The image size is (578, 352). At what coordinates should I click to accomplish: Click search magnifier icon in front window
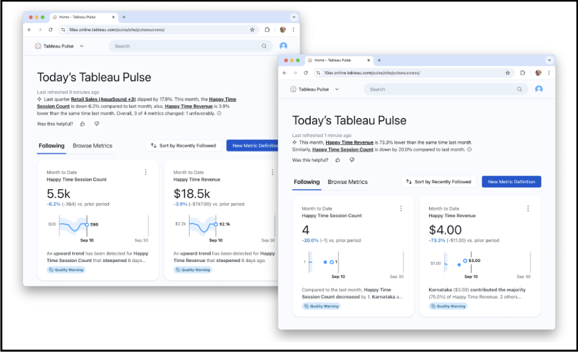[x=519, y=89]
